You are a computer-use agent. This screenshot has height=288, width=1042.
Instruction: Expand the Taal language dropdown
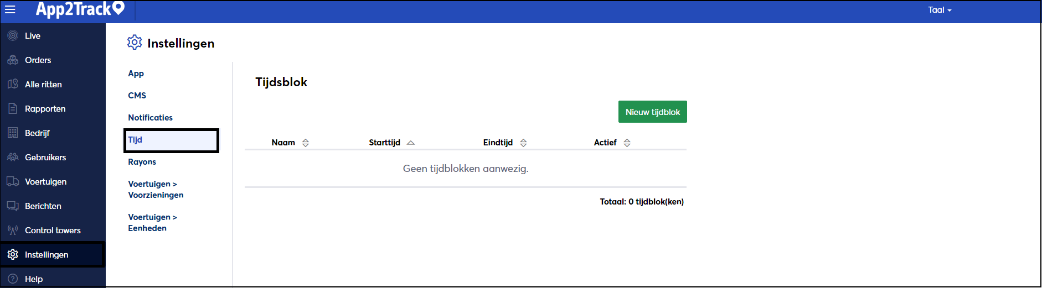940,10
